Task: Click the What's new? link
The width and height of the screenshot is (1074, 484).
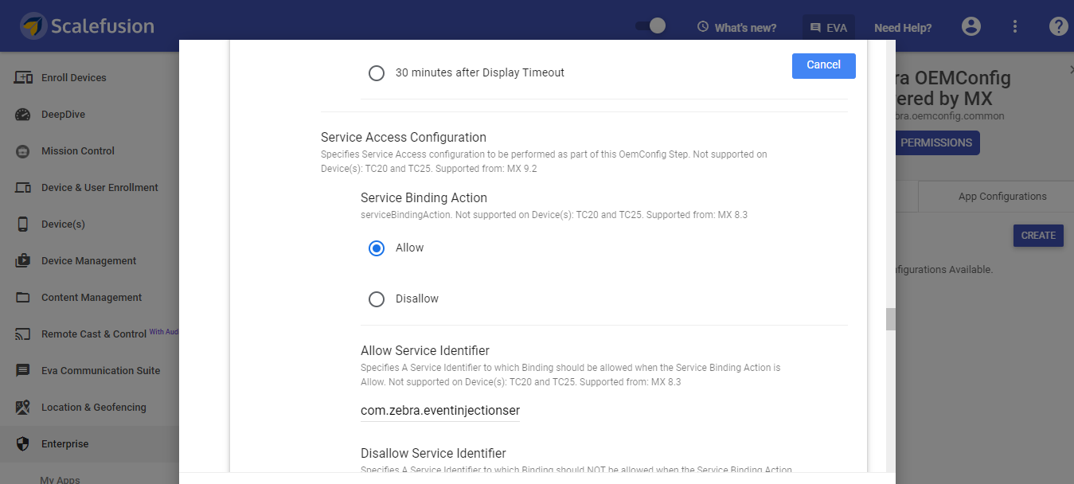Action: coord(745,28)
